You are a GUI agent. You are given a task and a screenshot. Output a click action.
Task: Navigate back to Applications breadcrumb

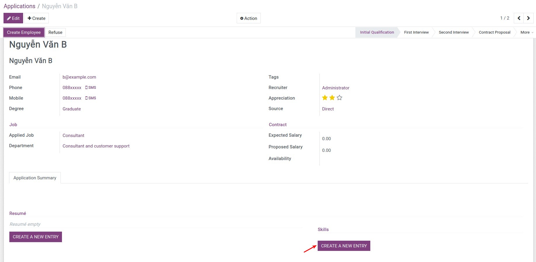click(19, 6)
